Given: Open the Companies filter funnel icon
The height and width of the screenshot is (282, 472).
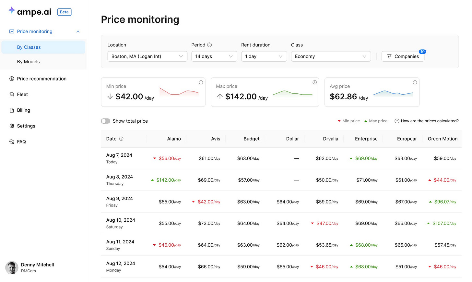Looking at the screenshot, I should 389,56.
